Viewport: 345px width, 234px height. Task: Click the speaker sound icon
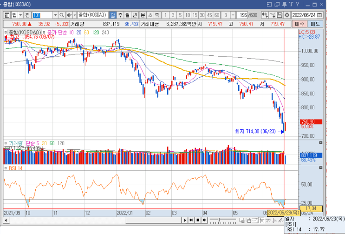pos(69,15)
